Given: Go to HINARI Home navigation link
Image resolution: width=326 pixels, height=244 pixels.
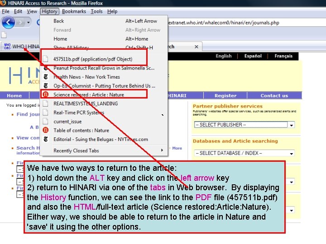Looking at the screenshot, I should pyautogui.click(x=14, y=96).
